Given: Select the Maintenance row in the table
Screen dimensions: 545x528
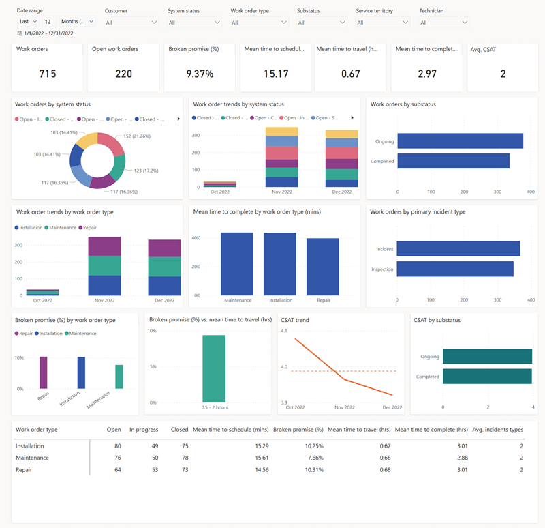Looking at the screenshot, I should [x=270, y=458].
